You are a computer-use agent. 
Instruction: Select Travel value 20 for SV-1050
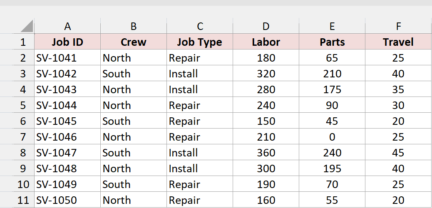(x=398, y=200)
